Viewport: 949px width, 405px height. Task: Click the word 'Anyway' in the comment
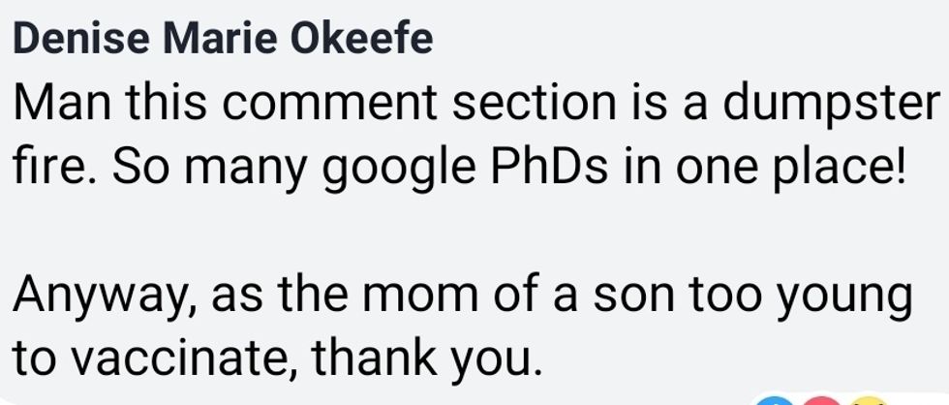click(99, 295)
